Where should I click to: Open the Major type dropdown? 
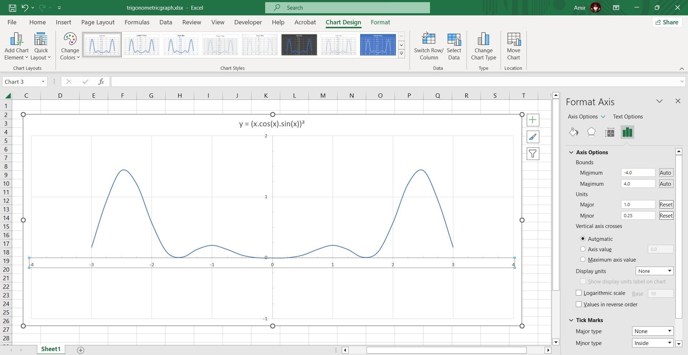coord(653,331)
